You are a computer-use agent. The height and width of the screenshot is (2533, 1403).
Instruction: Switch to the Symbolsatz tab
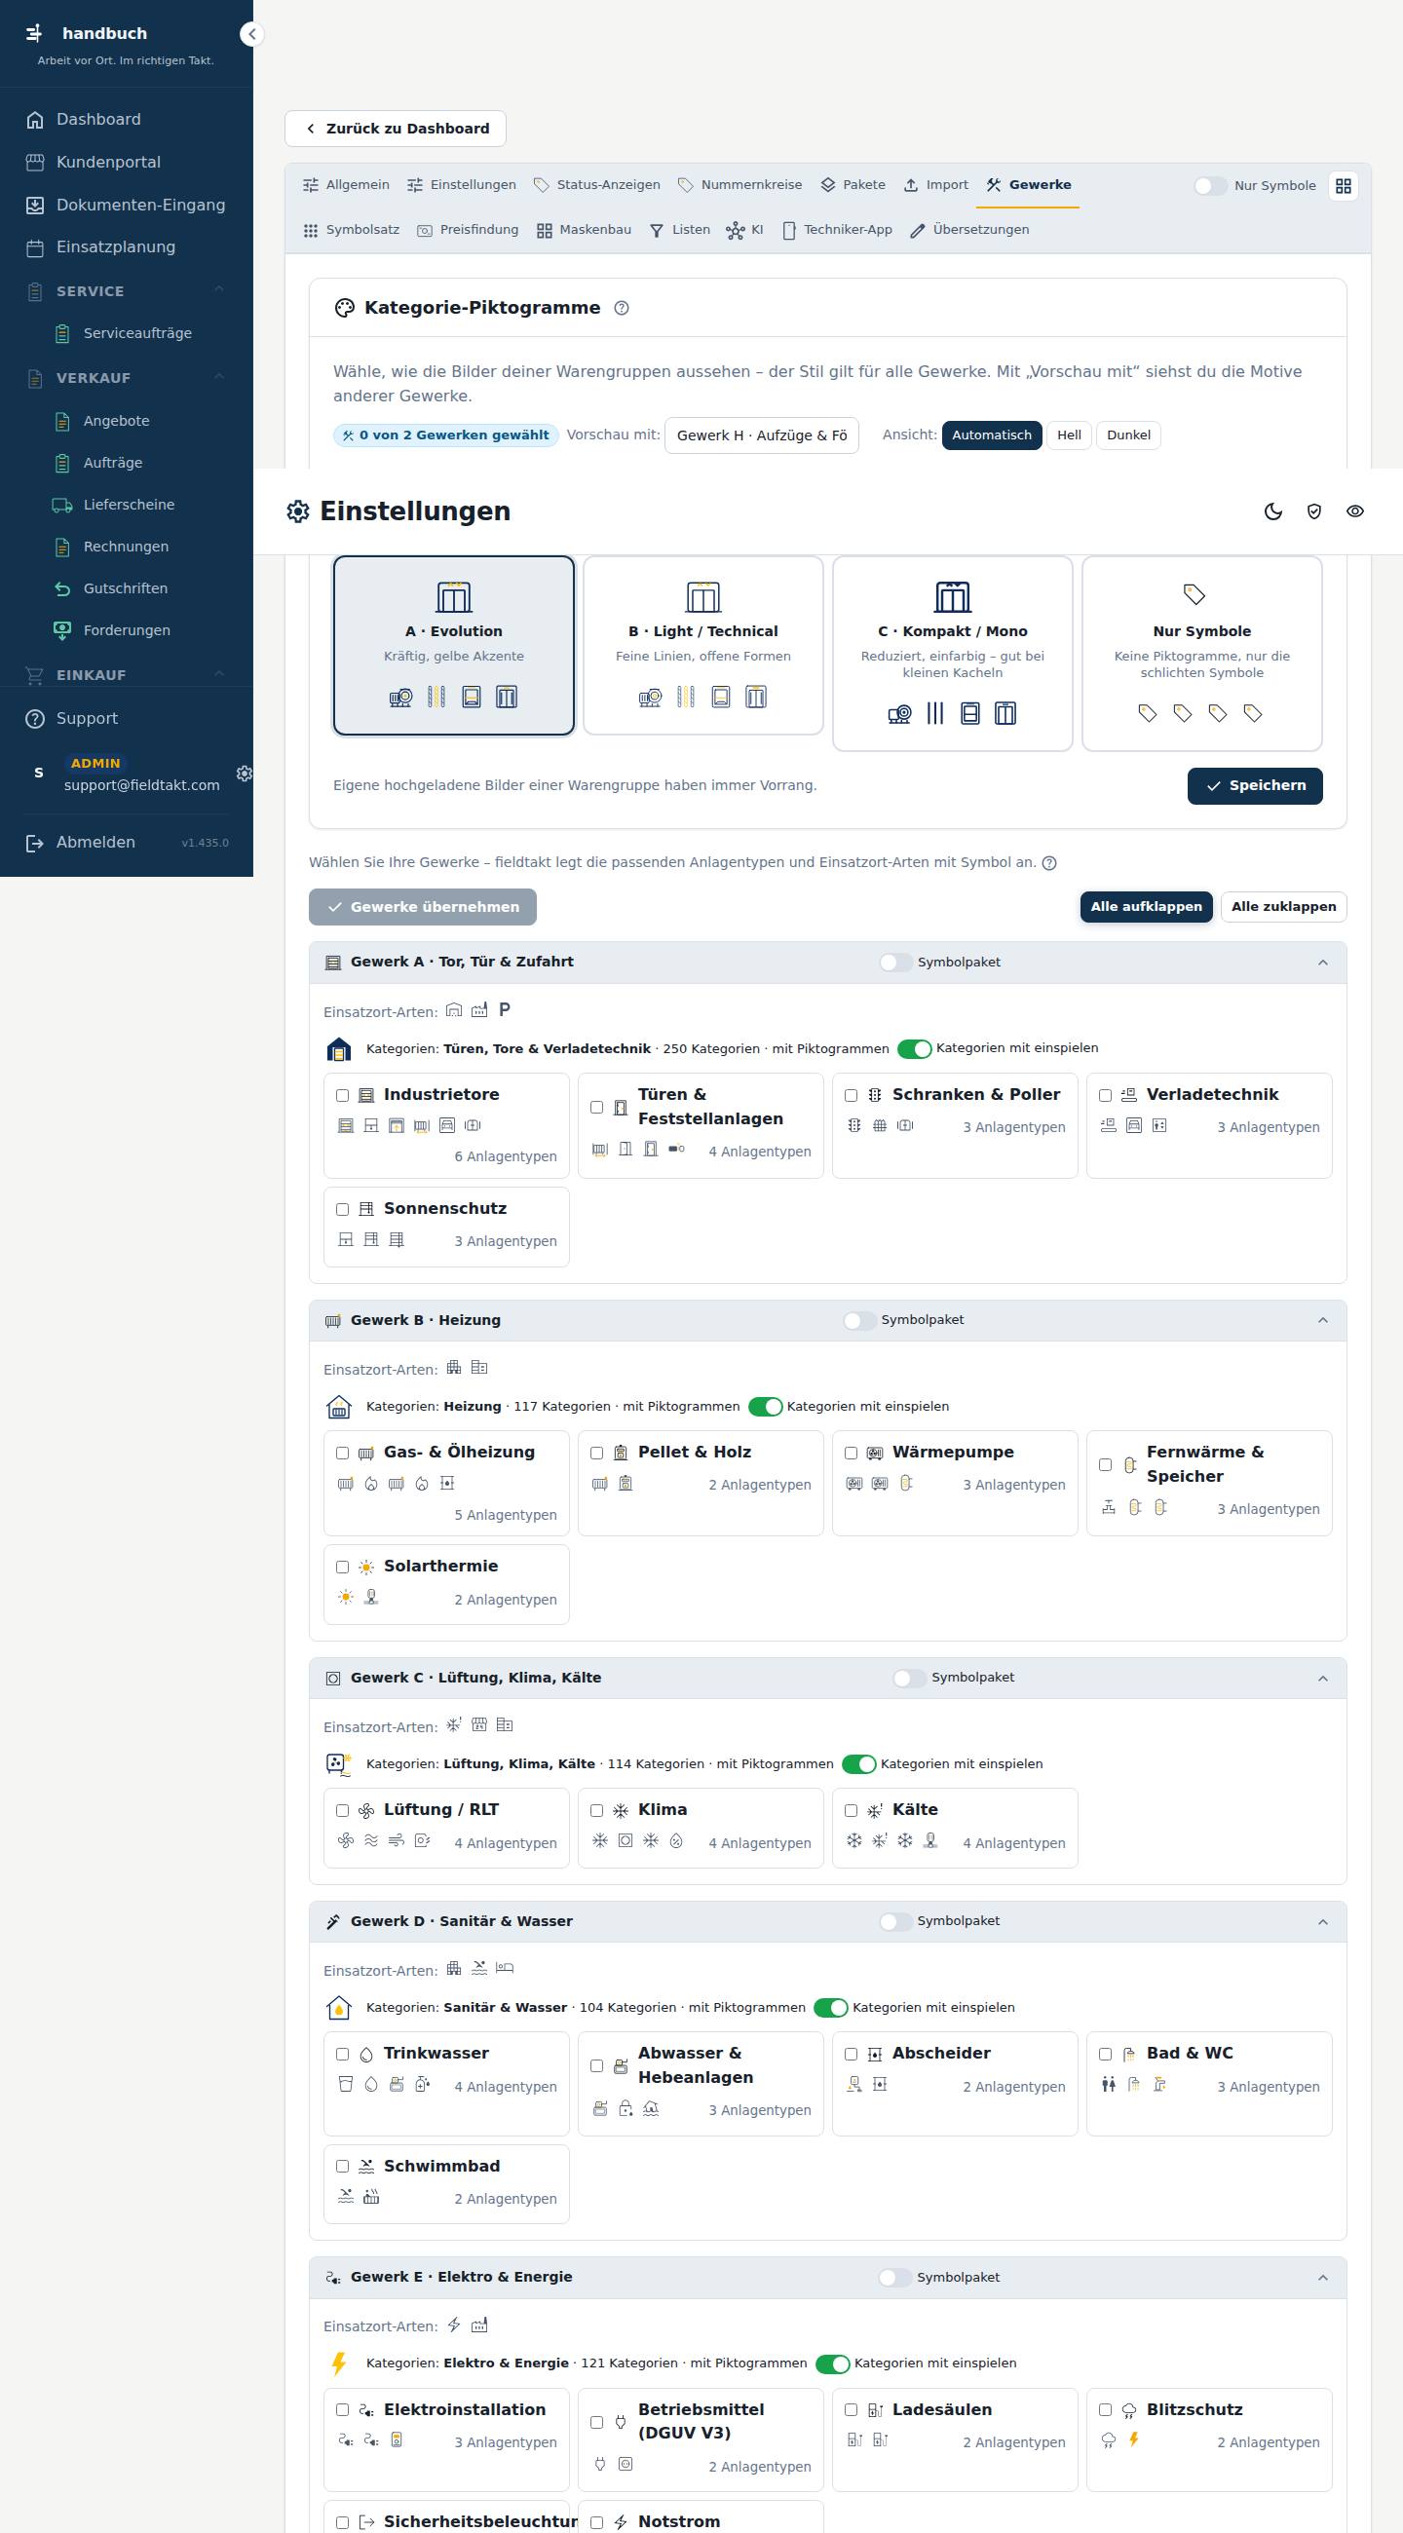click(x=351, y=230)
